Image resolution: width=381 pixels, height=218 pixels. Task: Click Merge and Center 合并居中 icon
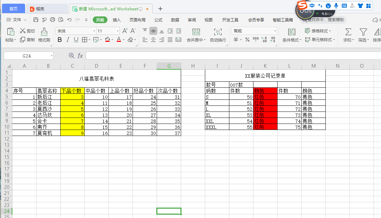pyautogui.click(x=196, y=32)
